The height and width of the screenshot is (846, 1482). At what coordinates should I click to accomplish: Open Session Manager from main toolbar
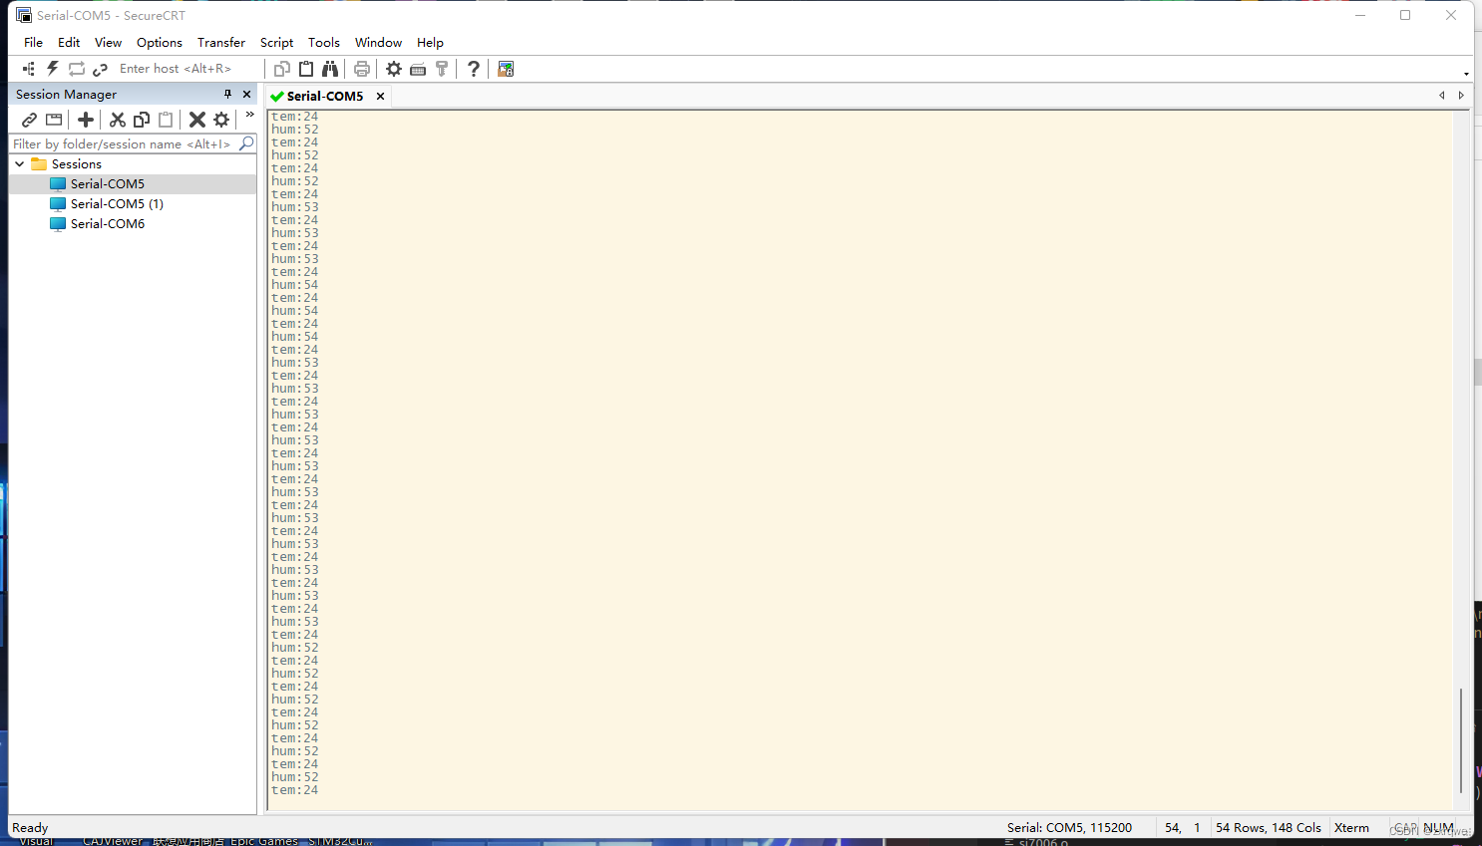29,69
